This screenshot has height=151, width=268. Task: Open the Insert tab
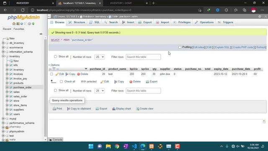point(128,22)
